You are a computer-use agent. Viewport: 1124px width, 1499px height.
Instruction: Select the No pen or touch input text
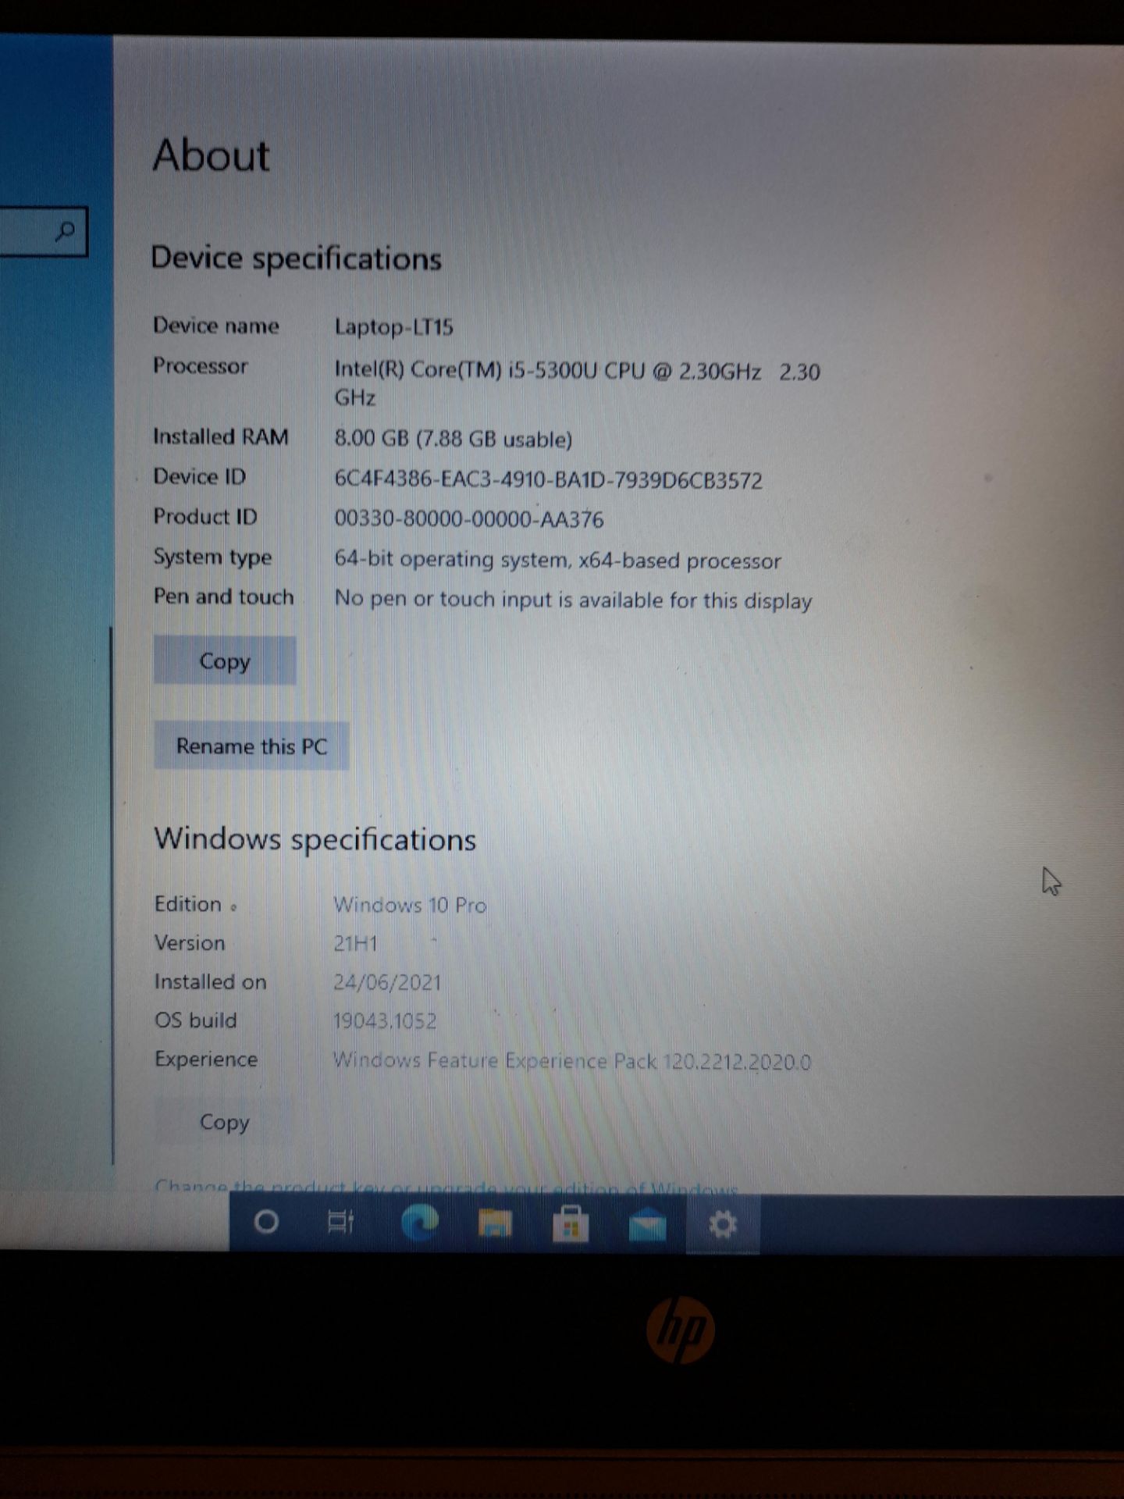pyautogui.click(x=573, y=600)
